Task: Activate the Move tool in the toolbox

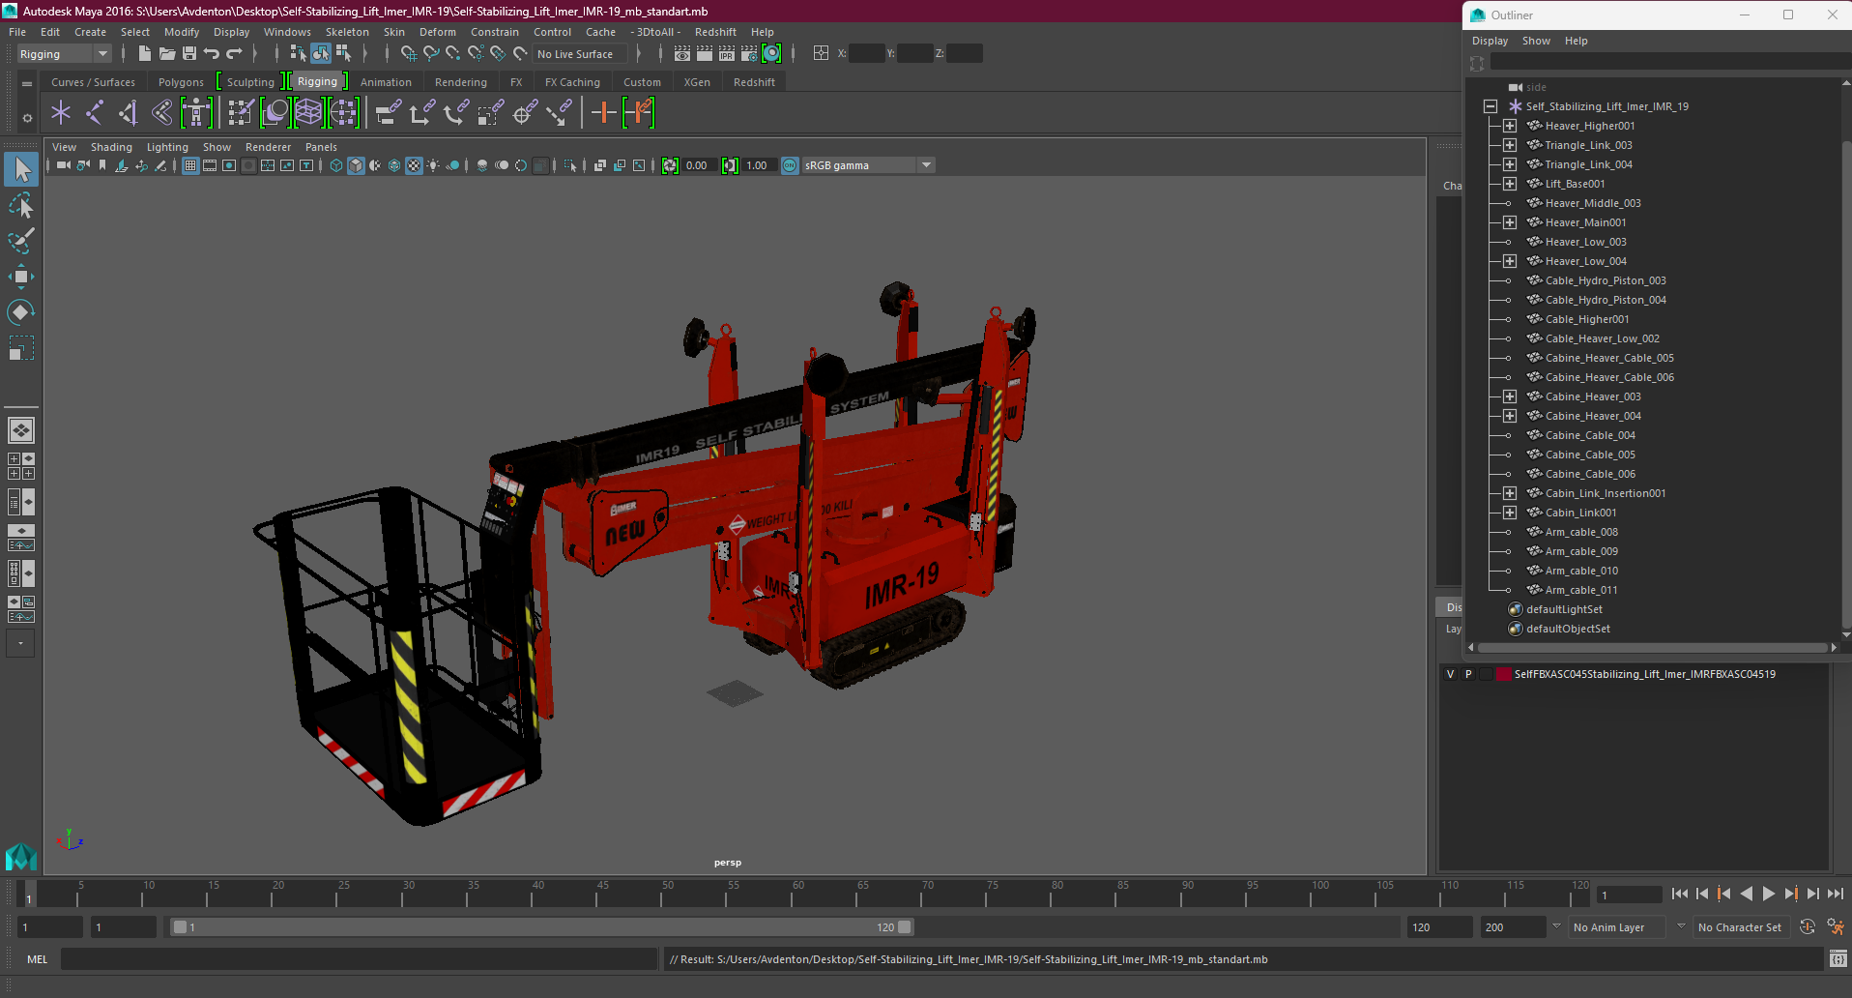Action: (x=21, y=277)
